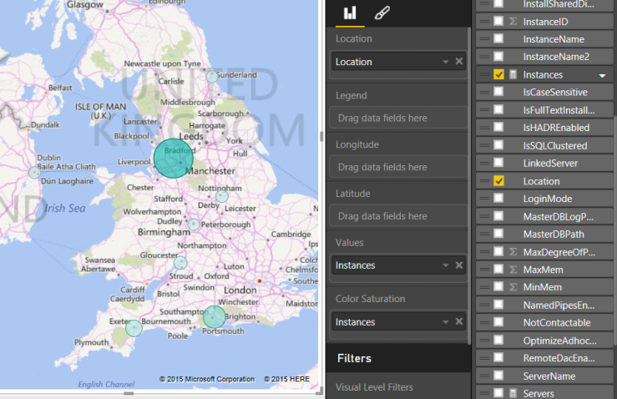Check the ServerName field checkbox
The height and width of the screenshot is (399, 617).
pos(498,376)
